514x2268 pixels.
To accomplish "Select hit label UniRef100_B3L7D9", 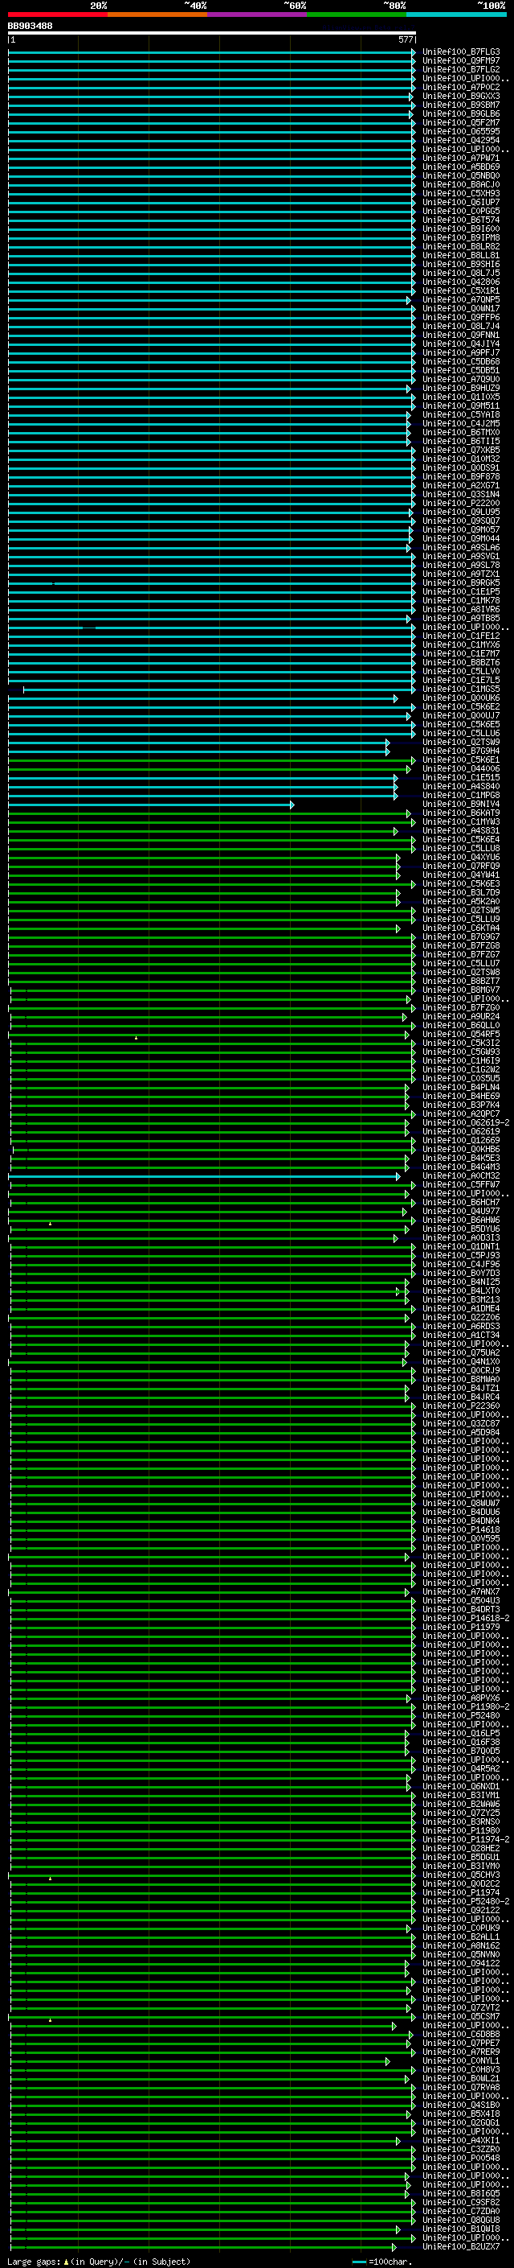I will click(461, 893).
